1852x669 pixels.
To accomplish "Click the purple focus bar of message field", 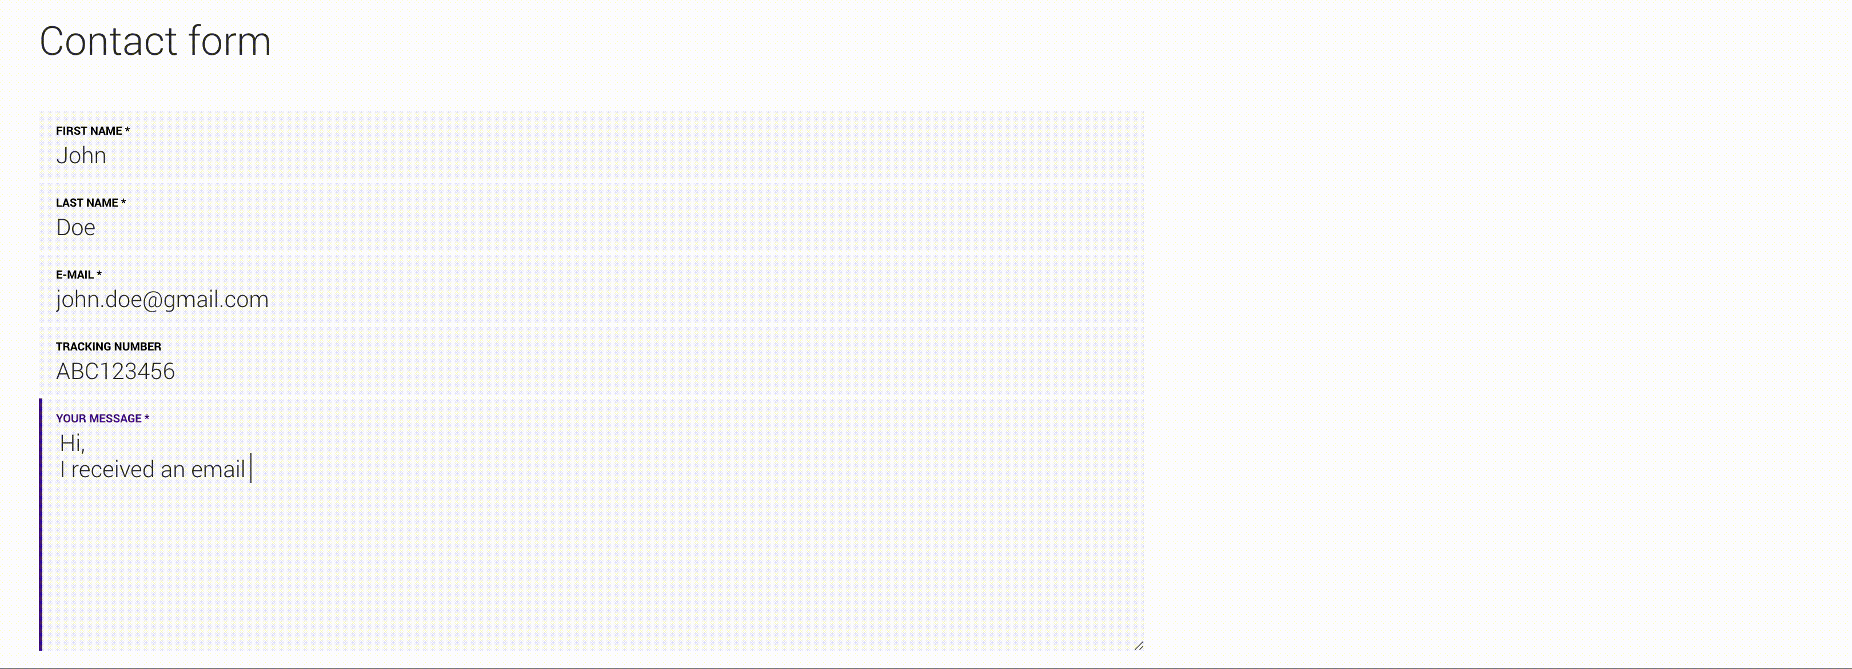I will click(40, 524).
